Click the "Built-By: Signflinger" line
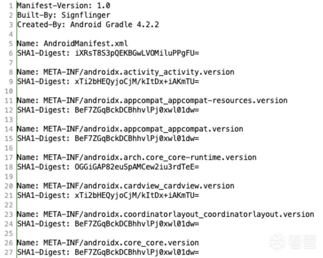Image resolution: width=323 pixels, height=258 pixels. pos(63,15)
